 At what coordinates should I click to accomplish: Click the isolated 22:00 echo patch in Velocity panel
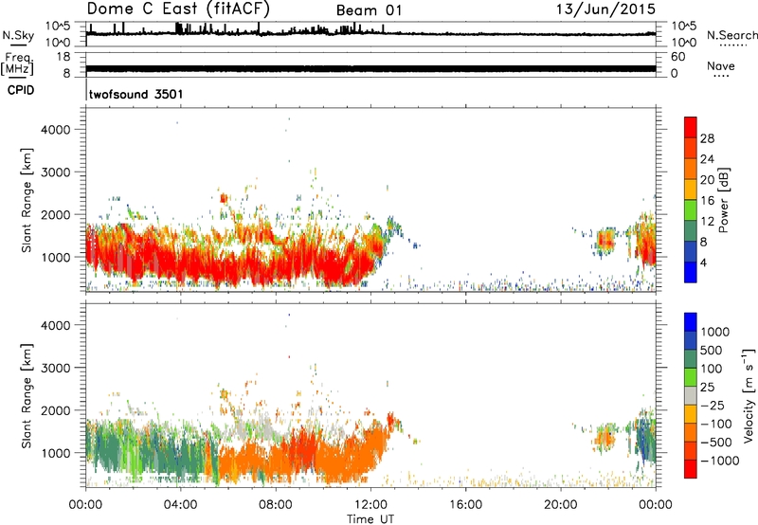tap(605, 438)
